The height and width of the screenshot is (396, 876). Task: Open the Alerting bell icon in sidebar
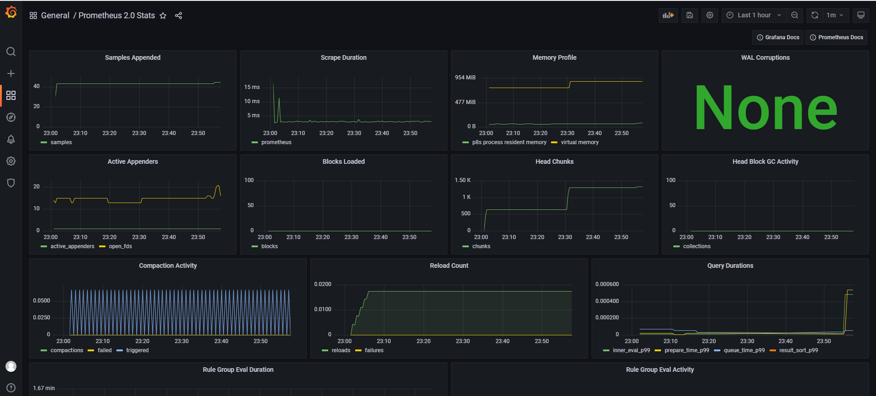pos(11,139)
